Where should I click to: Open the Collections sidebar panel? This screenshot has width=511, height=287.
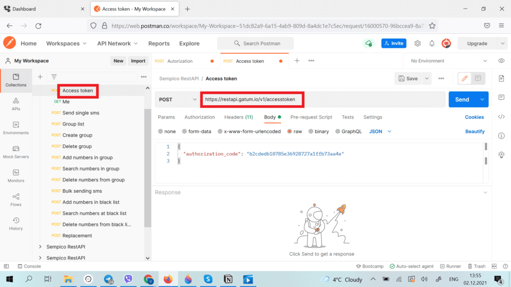(15, 80)
